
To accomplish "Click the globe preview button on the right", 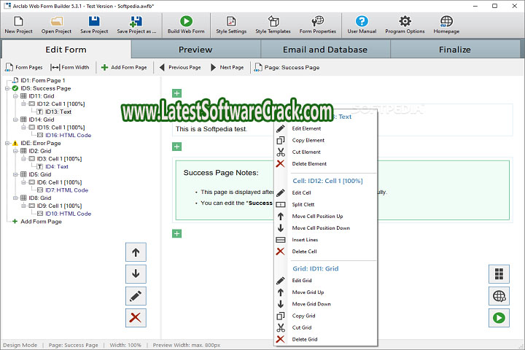I will click(499, 296).
